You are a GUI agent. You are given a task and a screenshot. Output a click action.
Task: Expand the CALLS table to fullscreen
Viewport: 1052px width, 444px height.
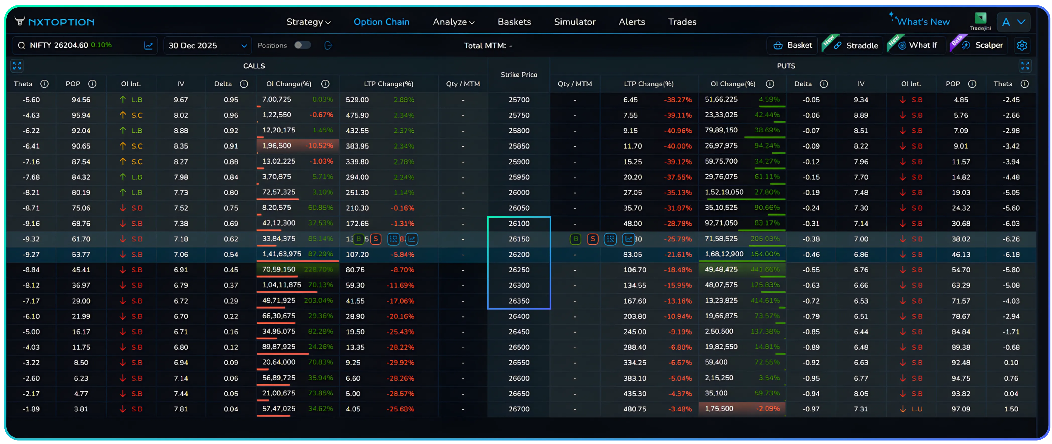(17, 66)
